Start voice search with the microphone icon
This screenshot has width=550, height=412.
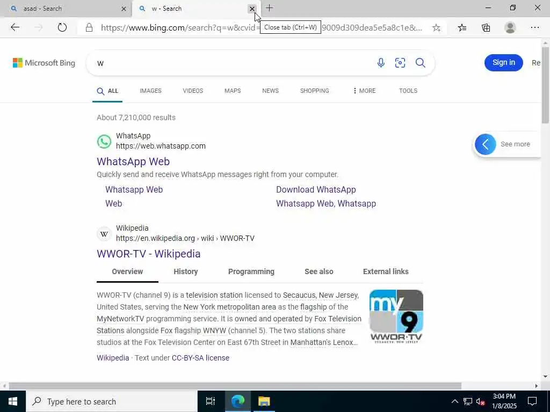pyautogui.click(x=381, y=63)
